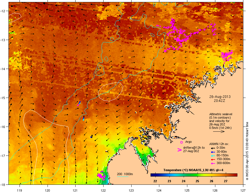Click the longitude axis label 127
Viewport: 249px width, 193px height.
pos(243,190)
